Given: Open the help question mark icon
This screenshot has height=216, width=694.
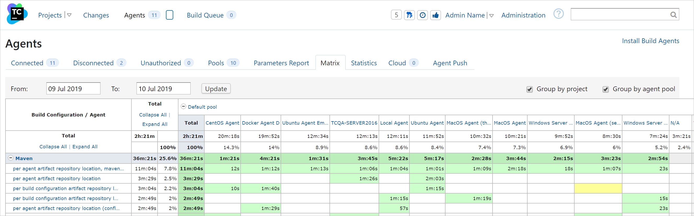Looking at the screenshot, I should pyautogui.click(x=558, y=14).
